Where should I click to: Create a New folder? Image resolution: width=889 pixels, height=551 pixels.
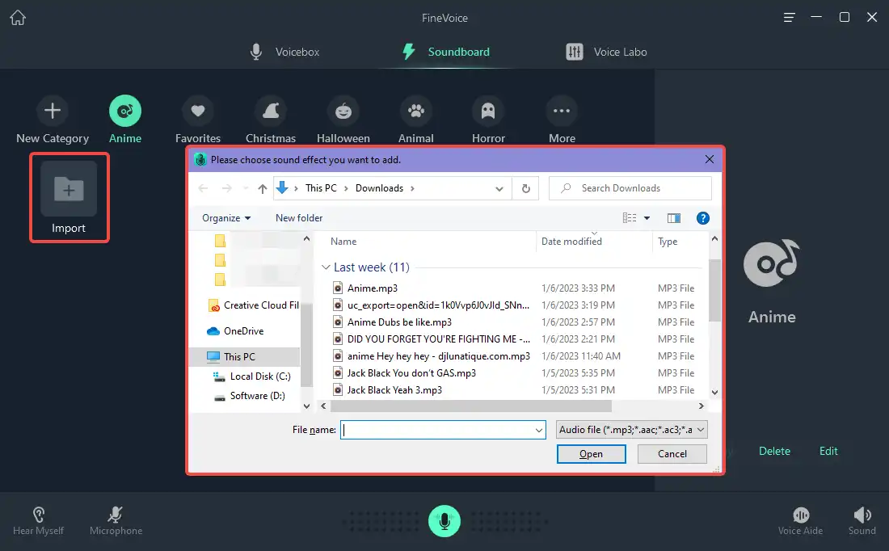point(299,218)
